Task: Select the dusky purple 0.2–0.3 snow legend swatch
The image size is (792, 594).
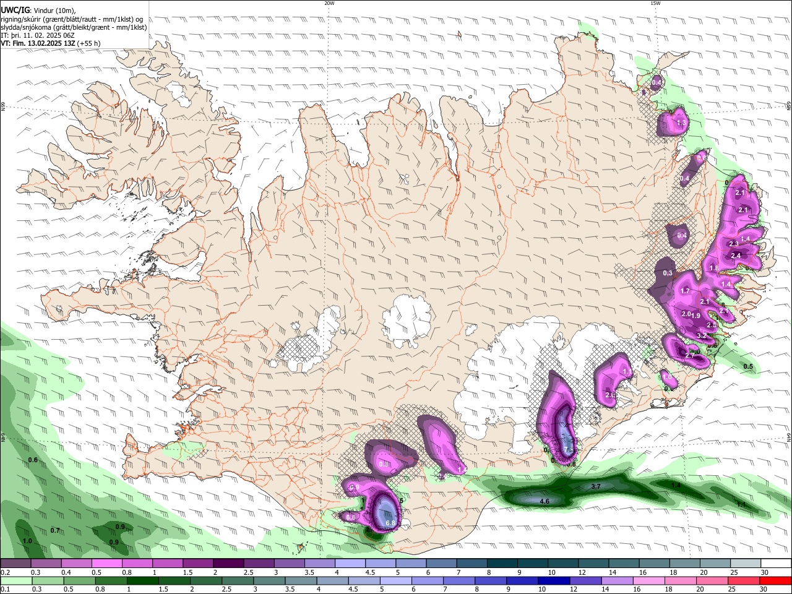Action: pos(15,563)
